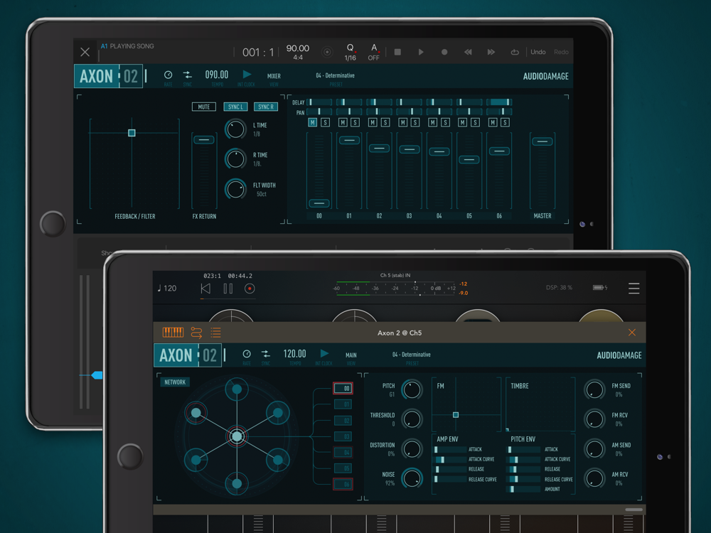Click the host Stop square transport button
711x533 pixels.
click(397, 52)
